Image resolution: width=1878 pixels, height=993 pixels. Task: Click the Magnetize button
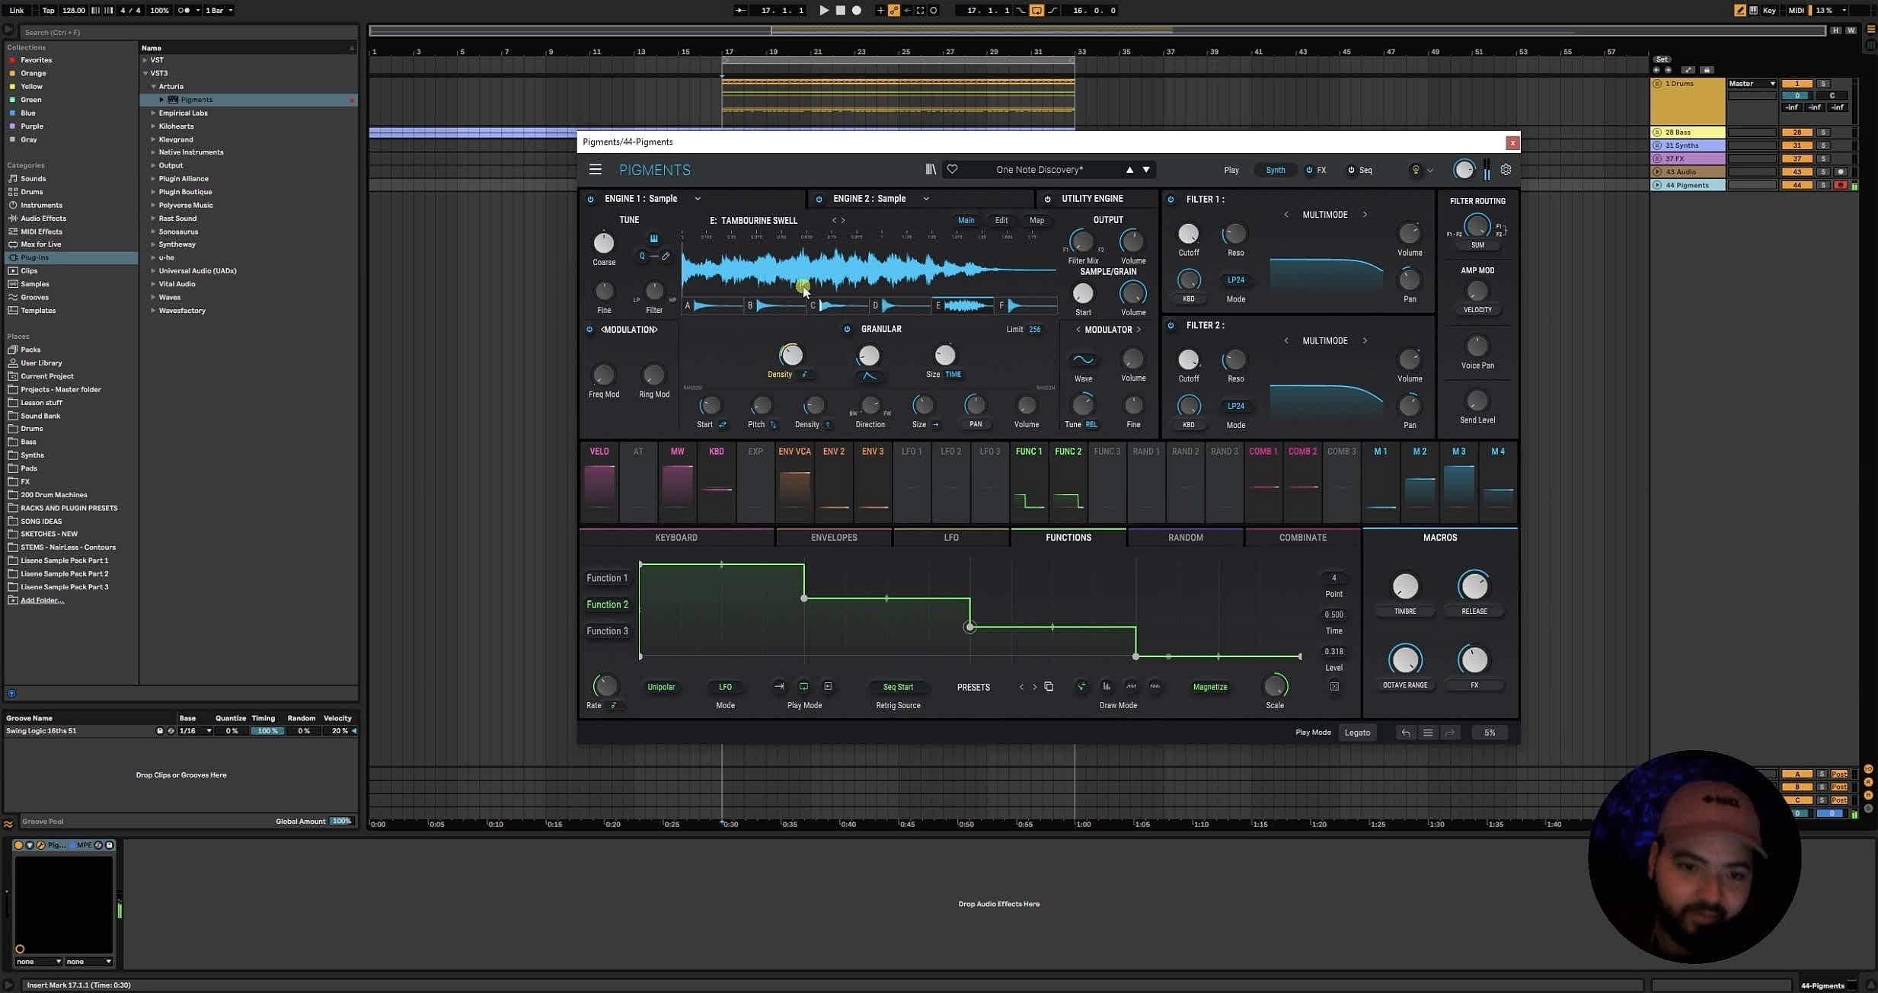(x=1210, y=687)
